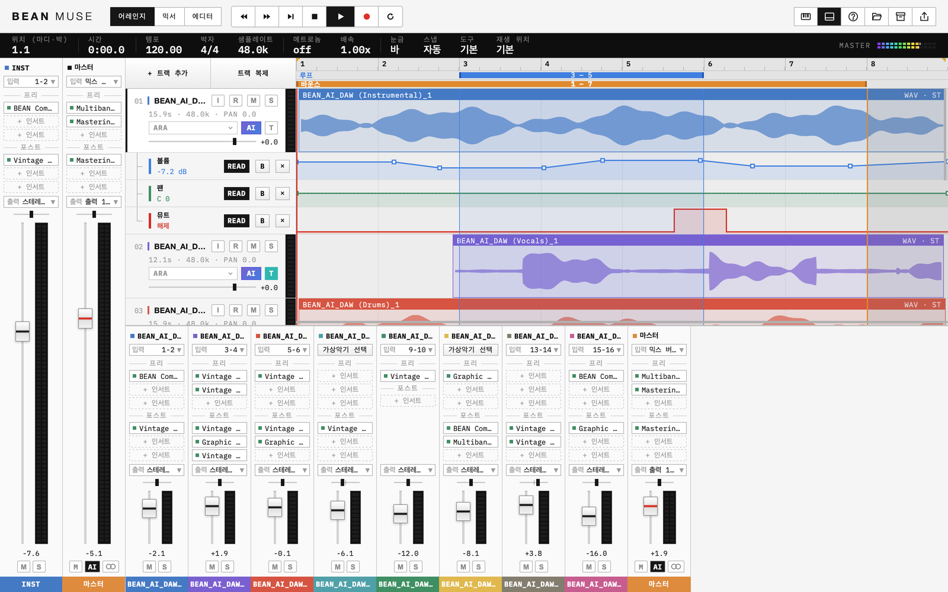This screenshot has height=592, width=948.
Task: Open the folder icon in top toolbar
Action: pyautogui.click(x=877, y=17)
